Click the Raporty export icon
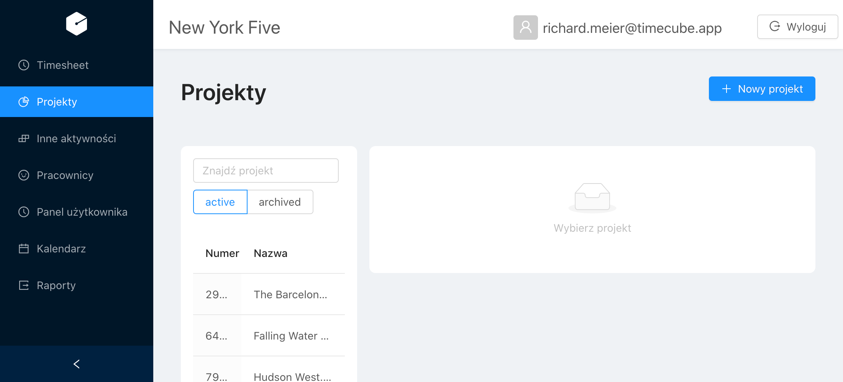This screenshot has height=382, width=843. pyautogui.click(x=24, y=285)
